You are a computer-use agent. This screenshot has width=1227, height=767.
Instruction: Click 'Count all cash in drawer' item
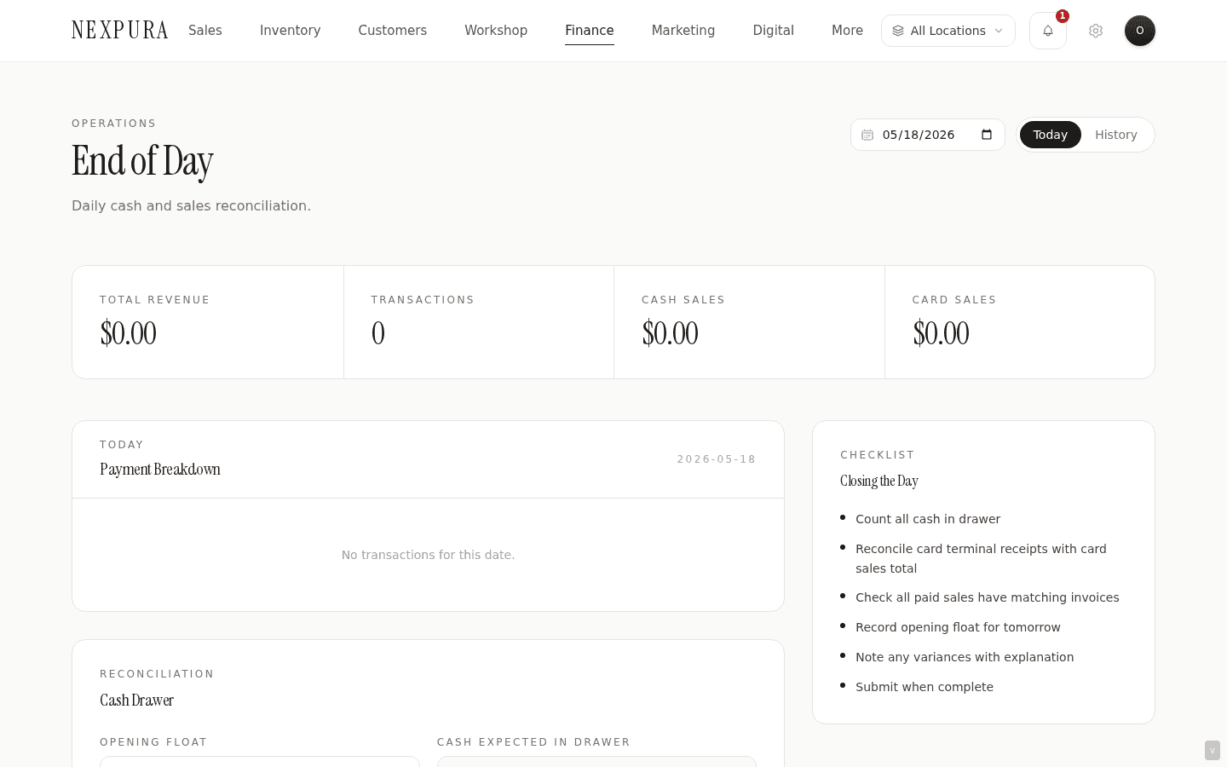928,519
